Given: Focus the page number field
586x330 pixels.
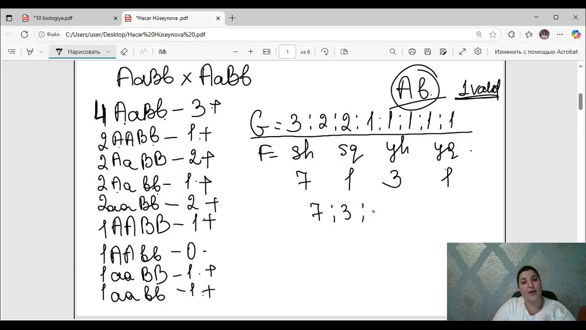Looking at the screenshot, I should (288, 52).
